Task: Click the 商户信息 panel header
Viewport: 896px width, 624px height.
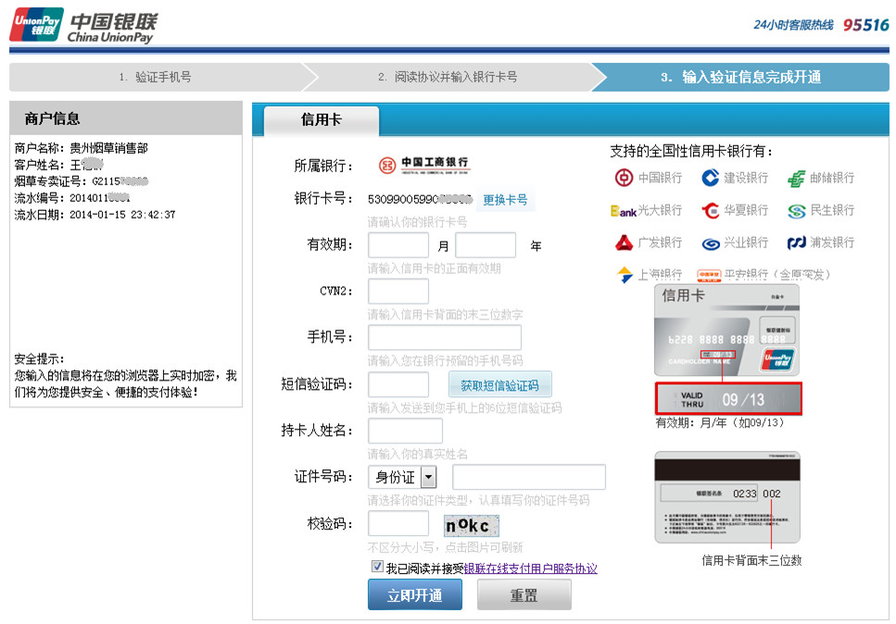Action: click(126, 119)
